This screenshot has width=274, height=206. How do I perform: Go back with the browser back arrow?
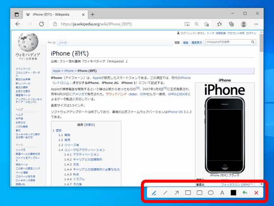(18, 24)
